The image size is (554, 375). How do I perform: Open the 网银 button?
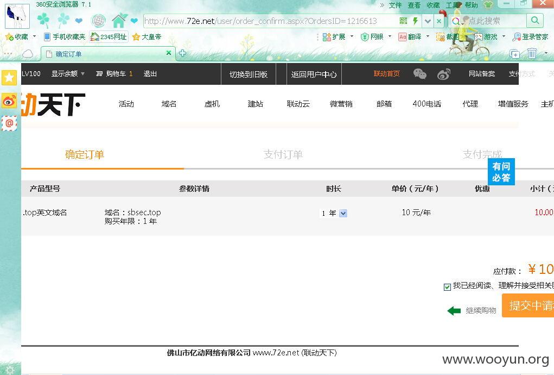pyautogui.click(x=372, y=37)
